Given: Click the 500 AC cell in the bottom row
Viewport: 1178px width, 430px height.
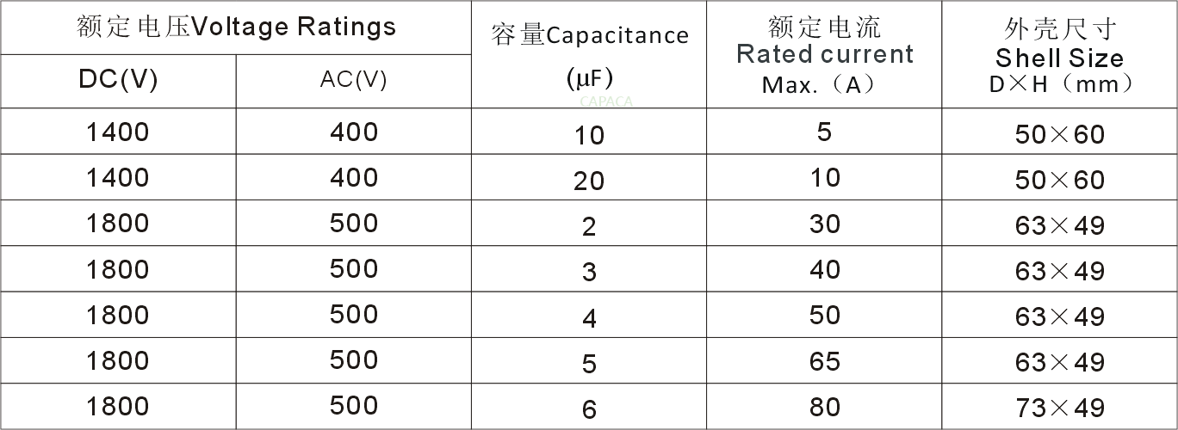Looking at the screenshot, I should [353, 406].
